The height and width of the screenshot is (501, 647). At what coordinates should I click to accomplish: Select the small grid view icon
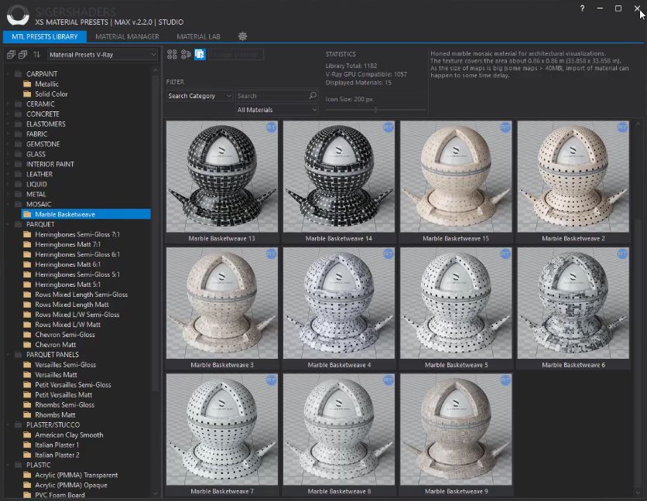point(171,54)
